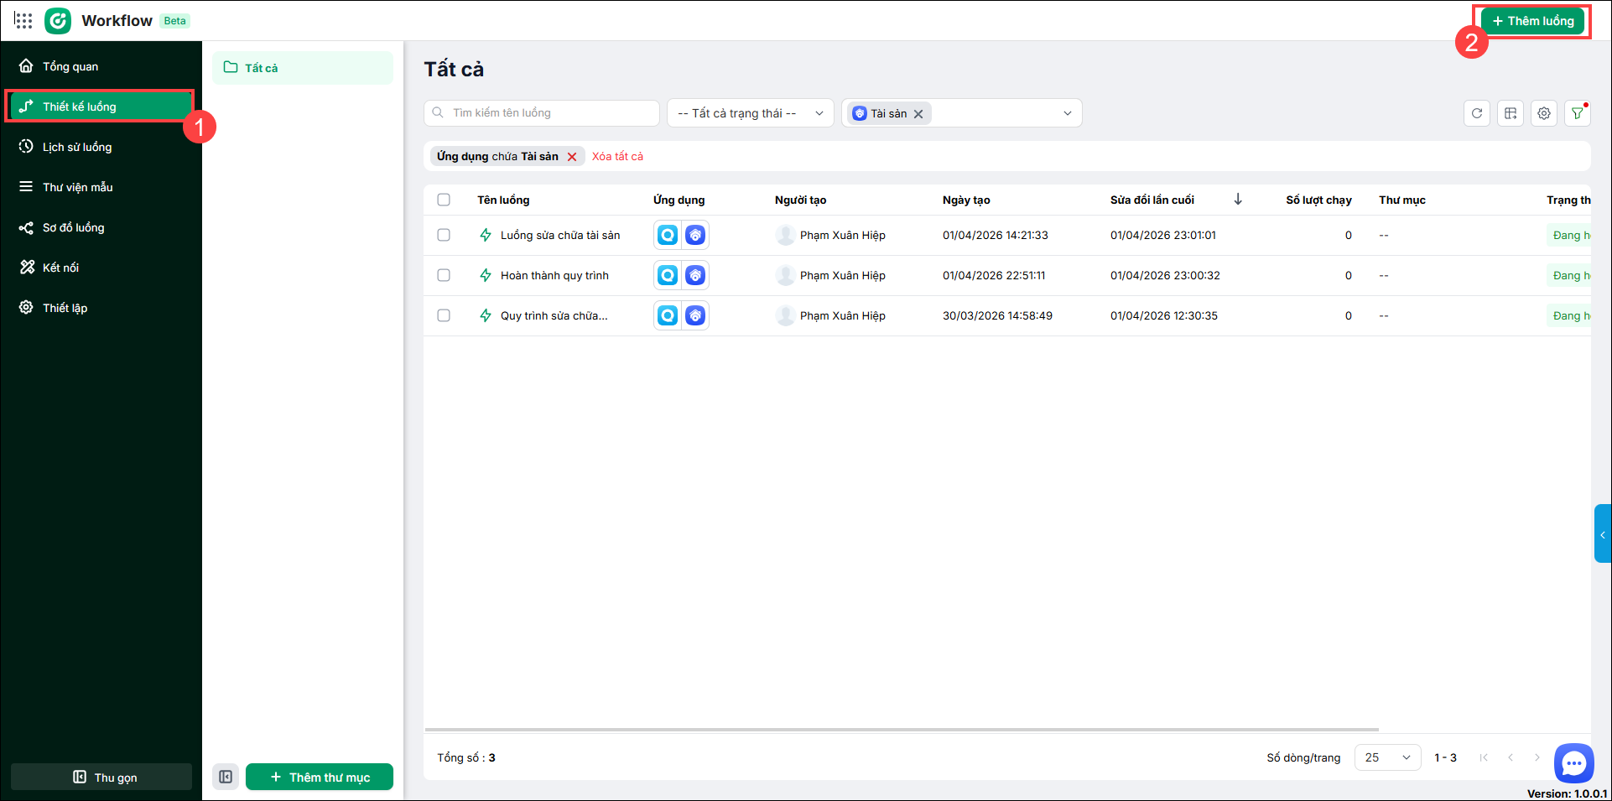Click the Thêm luồng button
Viewport: 1612px width, 801px height.
tap(1532, 21)
